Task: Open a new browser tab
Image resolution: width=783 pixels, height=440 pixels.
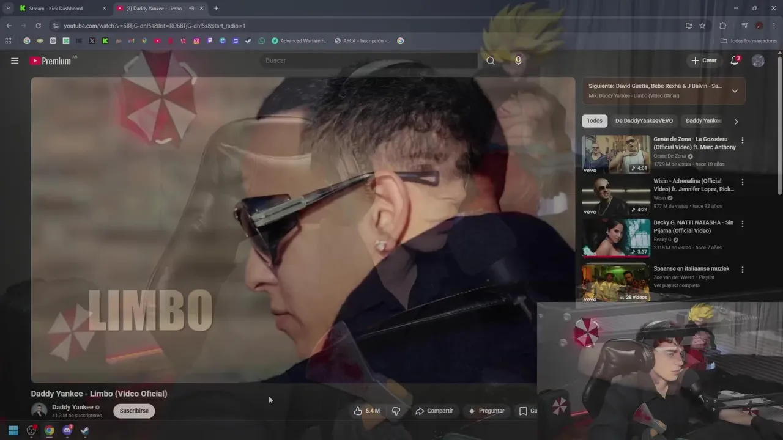Action: (x=216, y=9)
